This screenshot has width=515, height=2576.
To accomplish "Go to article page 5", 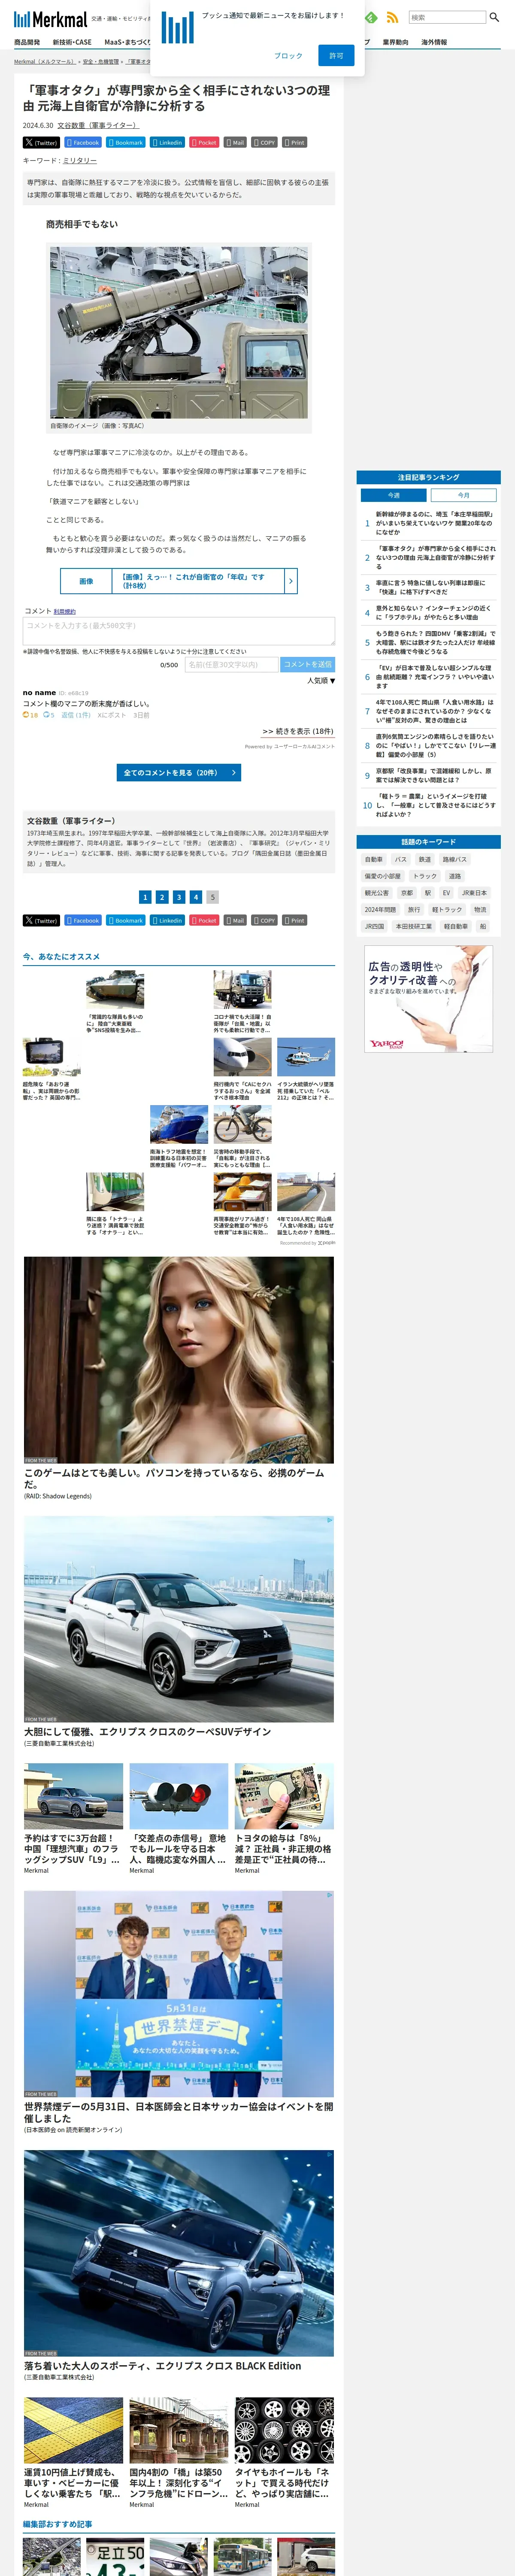I will (x=212, y=897).
